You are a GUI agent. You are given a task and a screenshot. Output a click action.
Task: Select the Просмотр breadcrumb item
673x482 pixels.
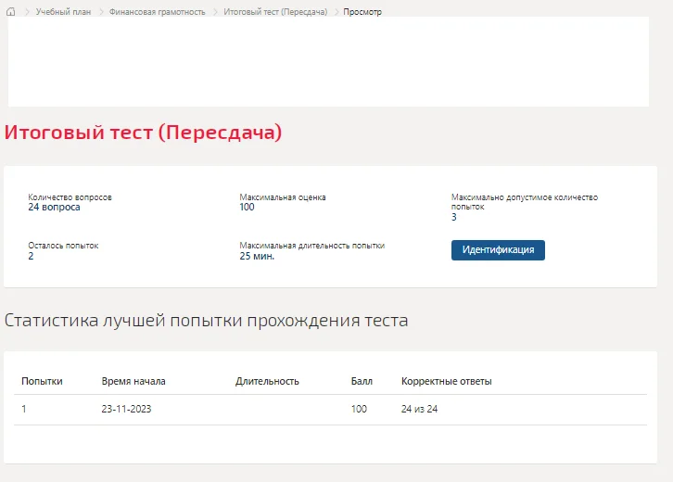coord(362,12)
